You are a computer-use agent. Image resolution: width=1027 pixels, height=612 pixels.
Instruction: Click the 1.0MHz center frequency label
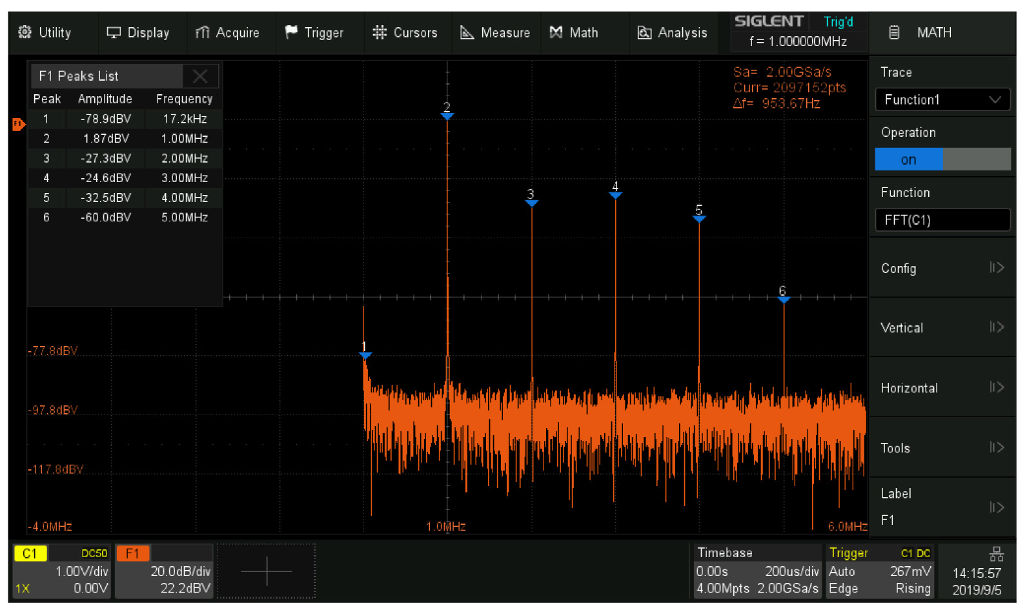click(445, 526)
